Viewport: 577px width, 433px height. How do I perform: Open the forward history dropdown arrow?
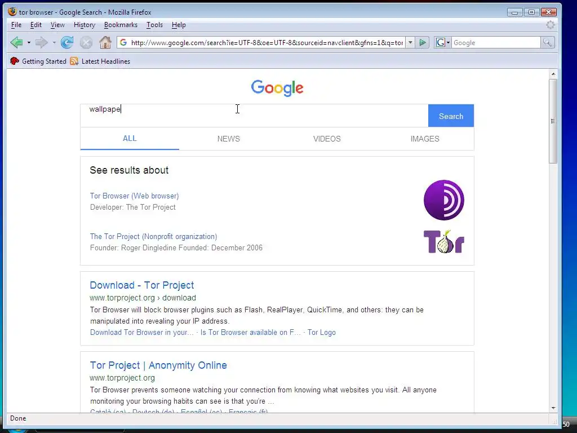tap(54, 43)
